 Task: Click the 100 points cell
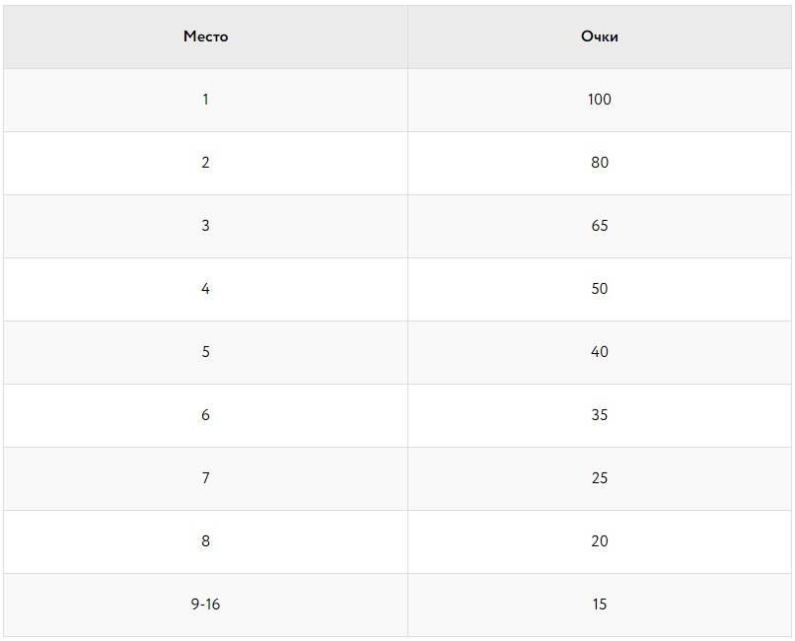[600, 100]
